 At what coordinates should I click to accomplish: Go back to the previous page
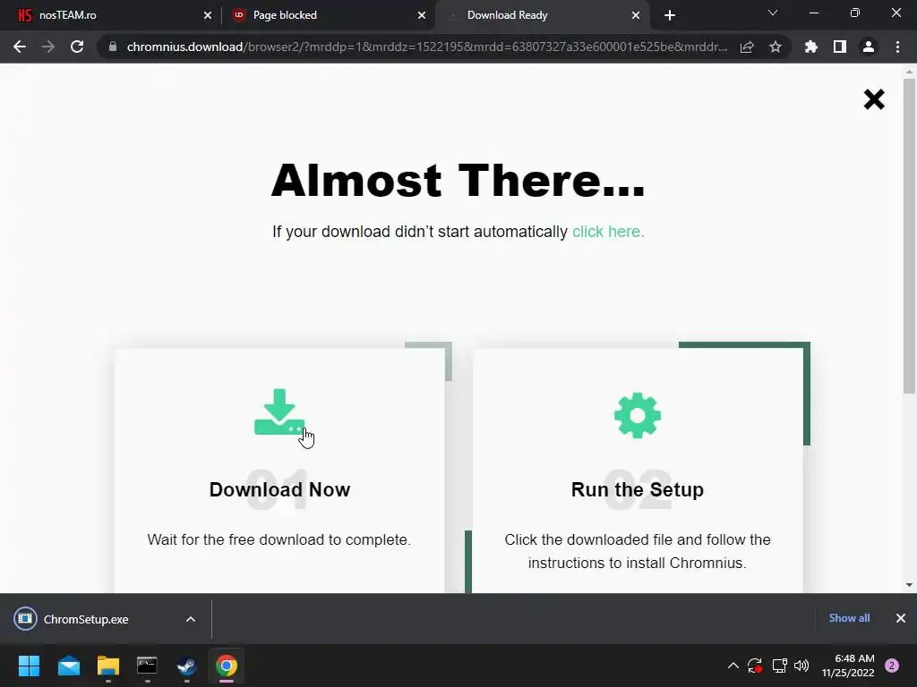click(20, 47)
